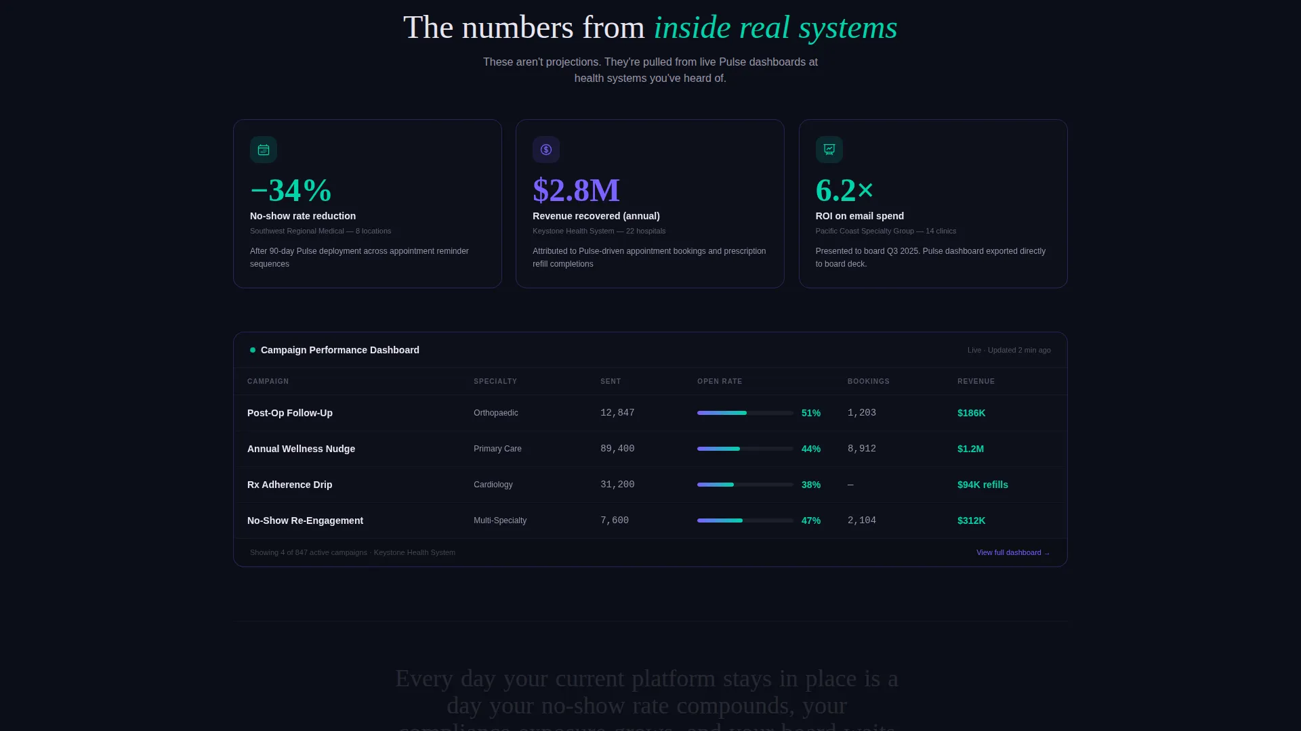Click the presentation chart icon on the ROI card
1301x731 pixels.
click(x=829, y=150)
